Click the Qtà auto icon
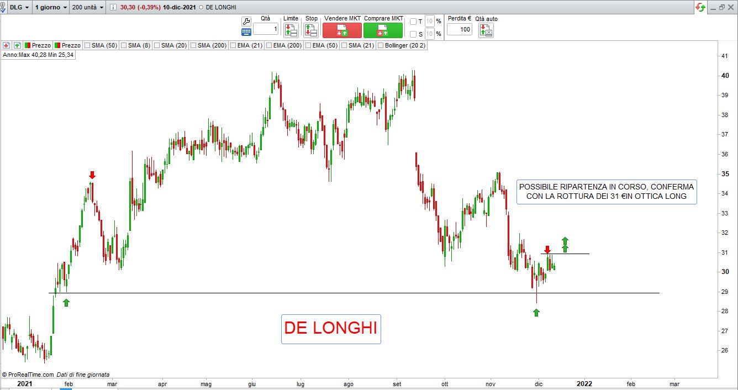 pos(486,30)
